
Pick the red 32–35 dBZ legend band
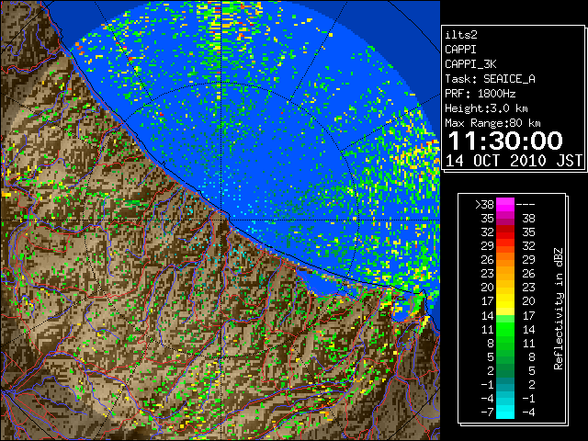[x=505, y=232]
